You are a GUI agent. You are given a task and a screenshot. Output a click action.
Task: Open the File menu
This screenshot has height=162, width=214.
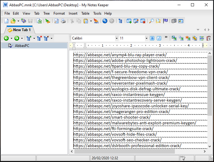[x=7, y=13]
